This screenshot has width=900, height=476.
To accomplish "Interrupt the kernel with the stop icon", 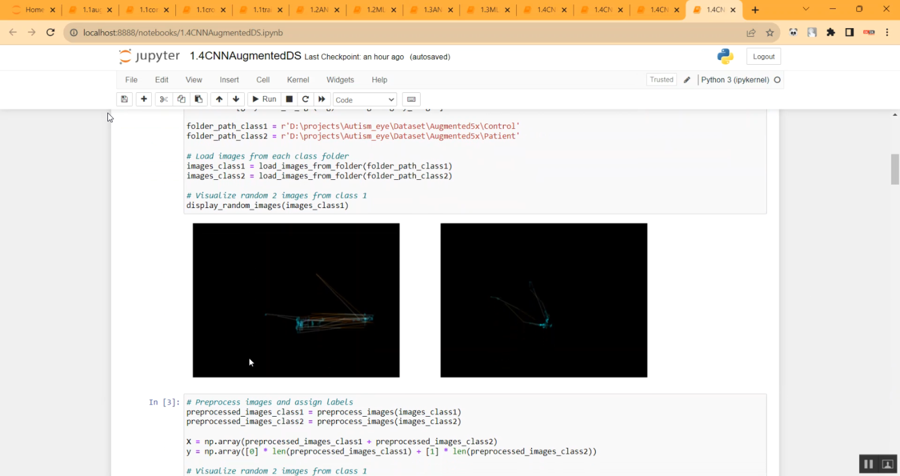I will 289,100.
